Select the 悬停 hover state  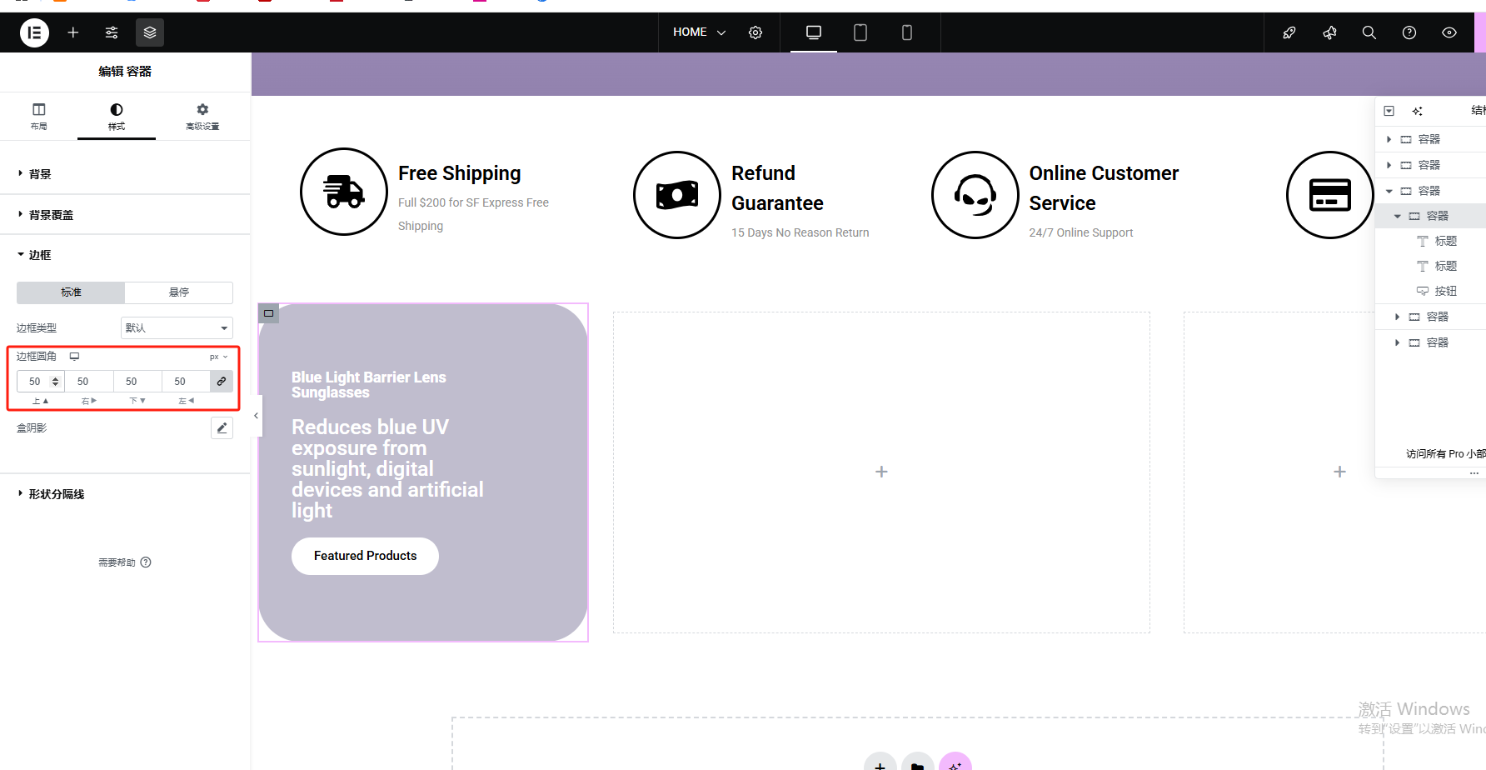click(x=178, y=292)
